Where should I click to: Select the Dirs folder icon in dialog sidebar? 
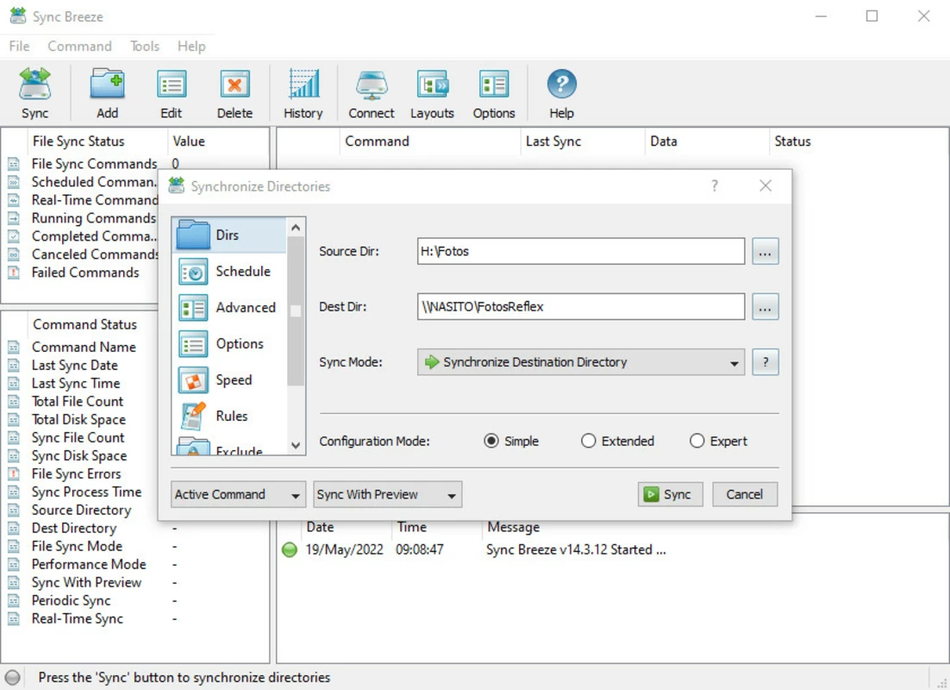tap(193, 235)
